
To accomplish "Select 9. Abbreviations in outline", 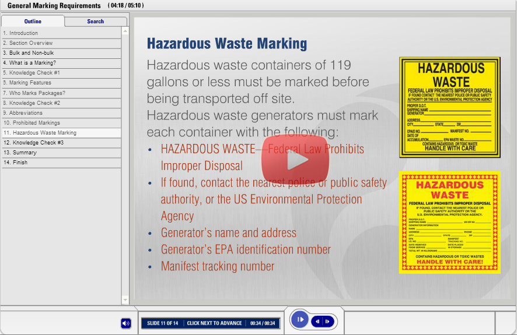I will coord(61,113).
